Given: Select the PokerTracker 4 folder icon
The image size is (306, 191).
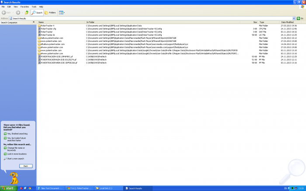Looking at the screenshot, I should pyautogui.click(x=39, y=25).
